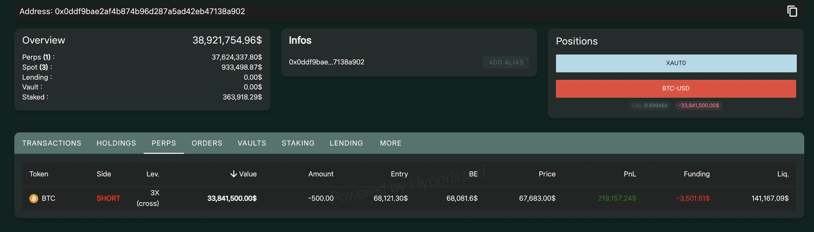814x232 pixels.
Task: Sort by the Liq. column header
Action: point(783,174)
